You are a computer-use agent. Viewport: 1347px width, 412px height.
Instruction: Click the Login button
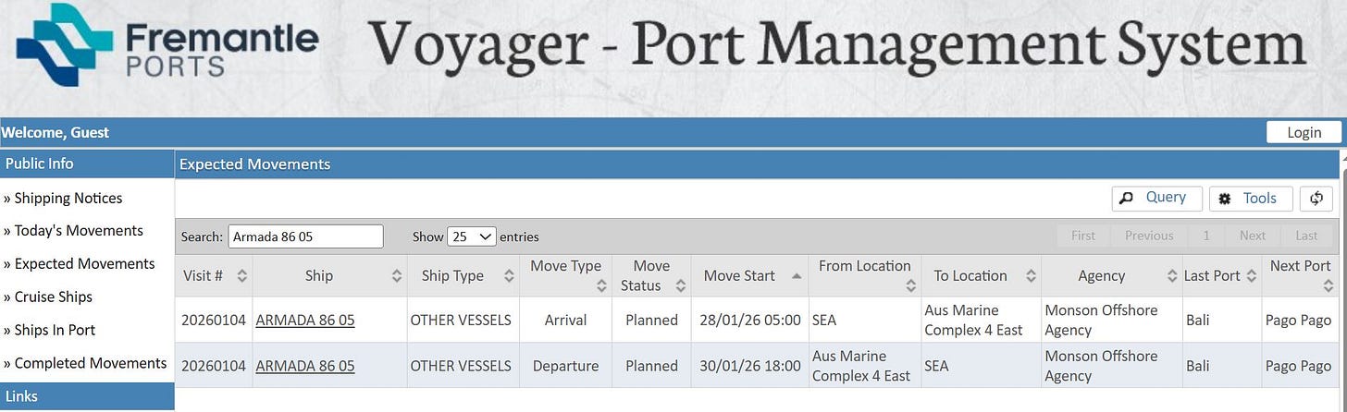click(1304, 132)
